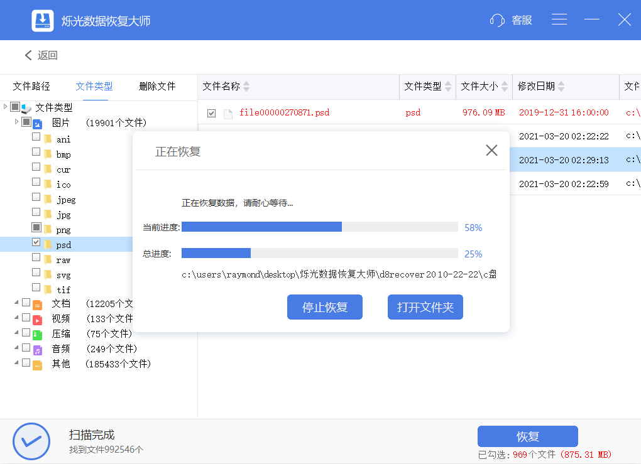Select row dated 2021-03-20 02:29:13
Screen dimensions: 641x464
[575, 159]
